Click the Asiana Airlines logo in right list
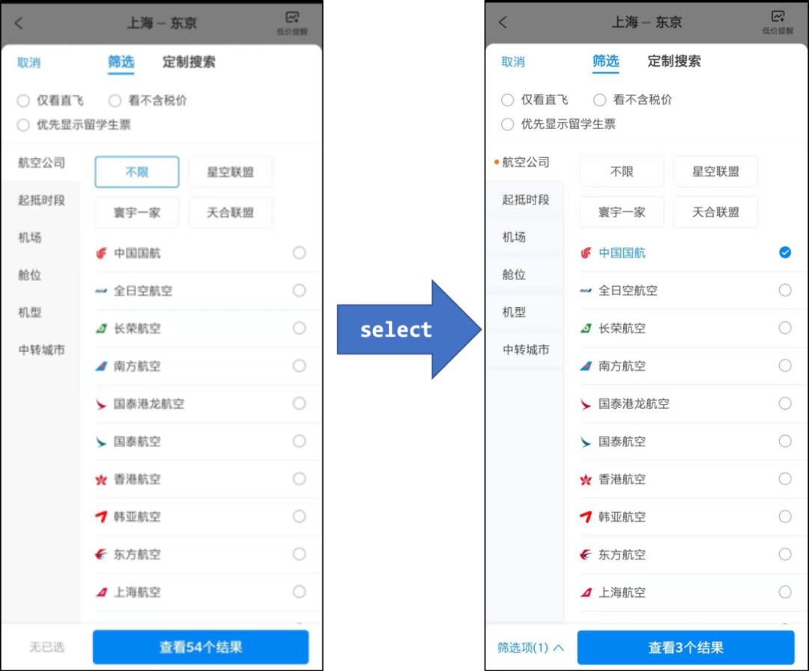Viewport: 809px width, 671px height. tap(586, 517)
